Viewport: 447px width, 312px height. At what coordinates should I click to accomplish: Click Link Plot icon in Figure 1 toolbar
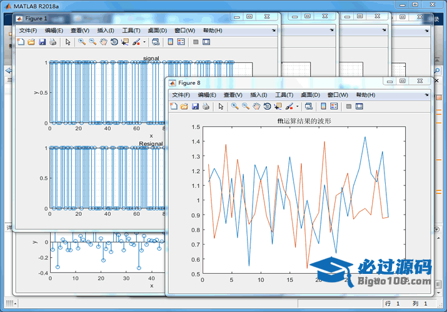pyautogui.click(x=156, y=42)
